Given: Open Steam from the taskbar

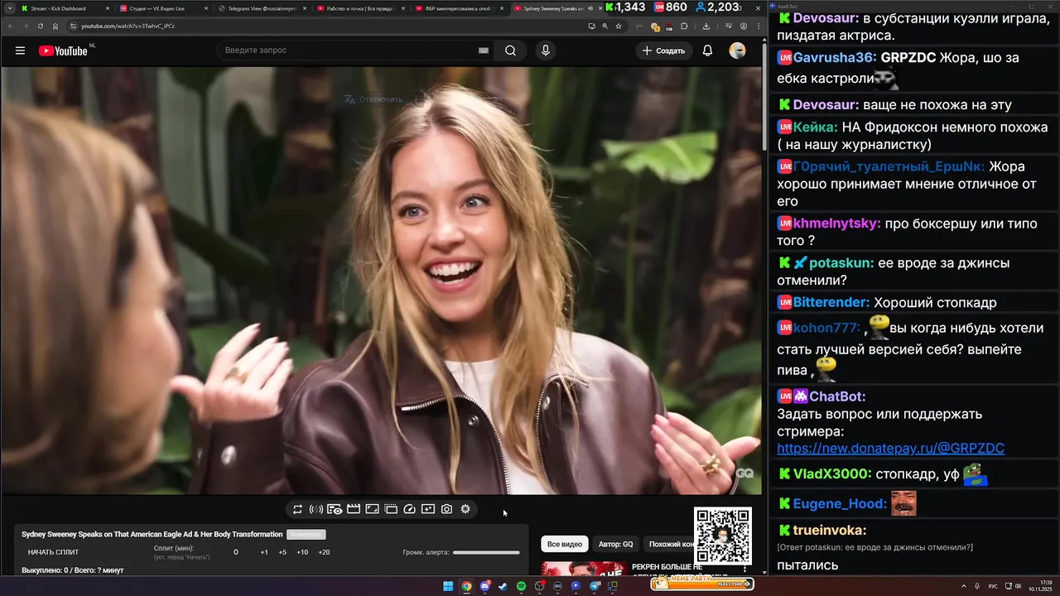Looking at the screenshot, I should click(x=503, y=586).
